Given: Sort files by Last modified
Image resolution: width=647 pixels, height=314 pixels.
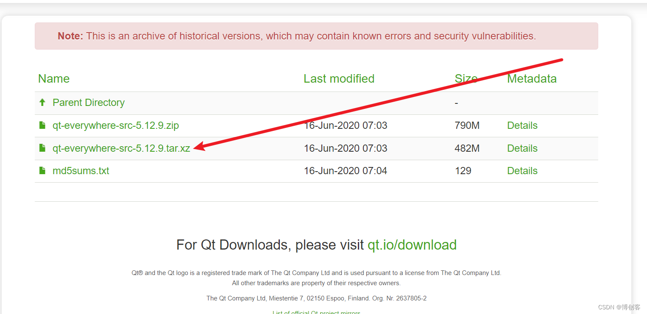Looking at the screenshot, I should pos(339,79).
